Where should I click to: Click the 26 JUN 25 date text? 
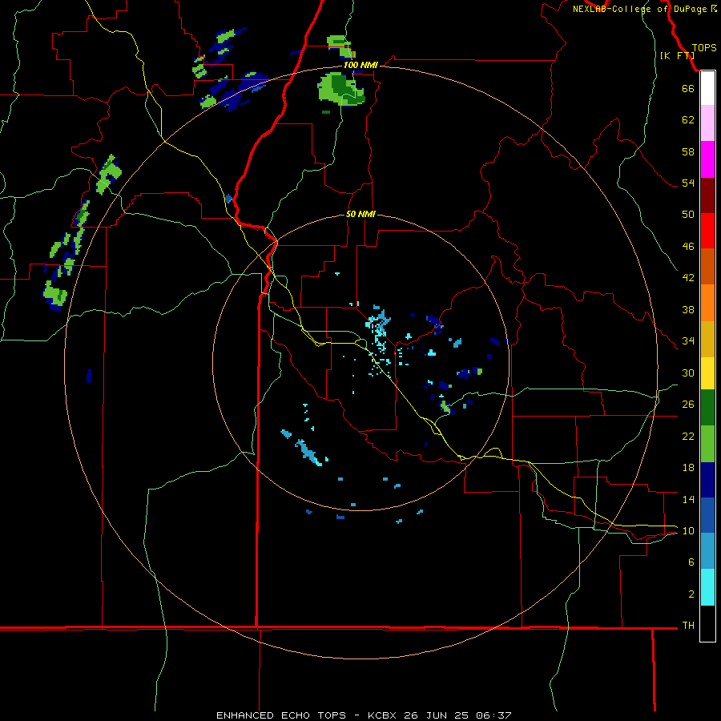[x=437, y=715]
